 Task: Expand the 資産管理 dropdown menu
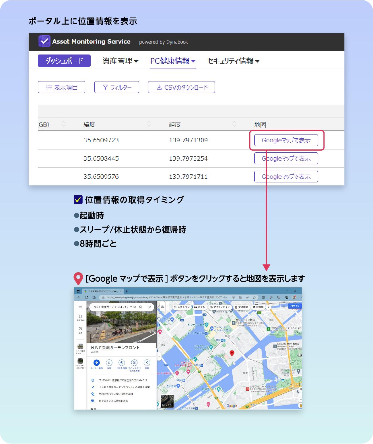pyautogui.click(x=121, y=61)
